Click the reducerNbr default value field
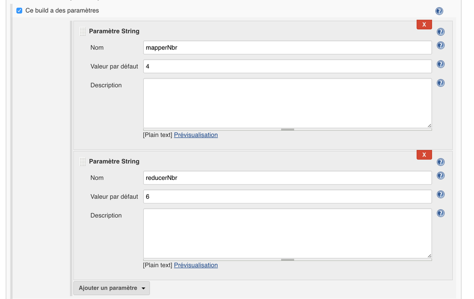This screenshot has height=299, width=474. pos(287,196)
